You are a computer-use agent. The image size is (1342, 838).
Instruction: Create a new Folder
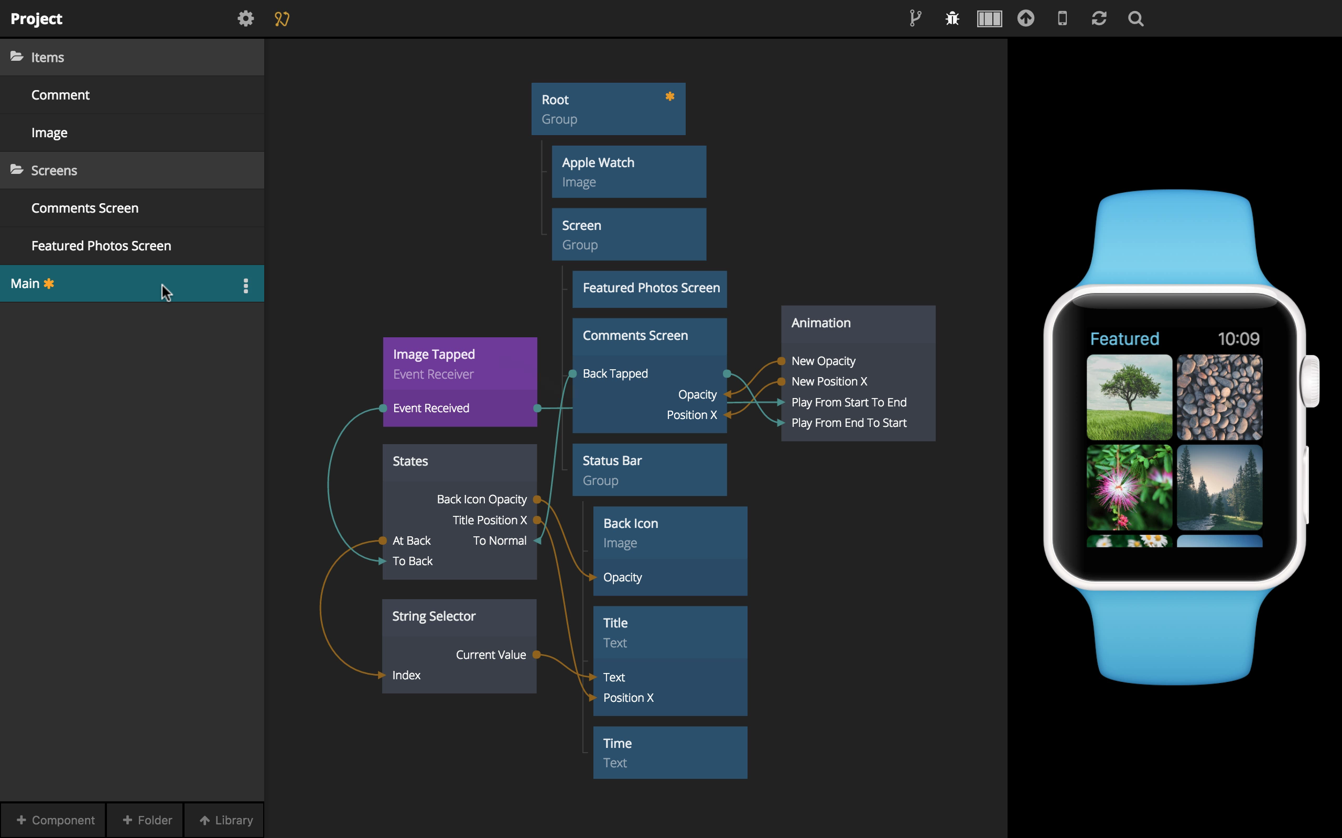[x=145, y=820]
